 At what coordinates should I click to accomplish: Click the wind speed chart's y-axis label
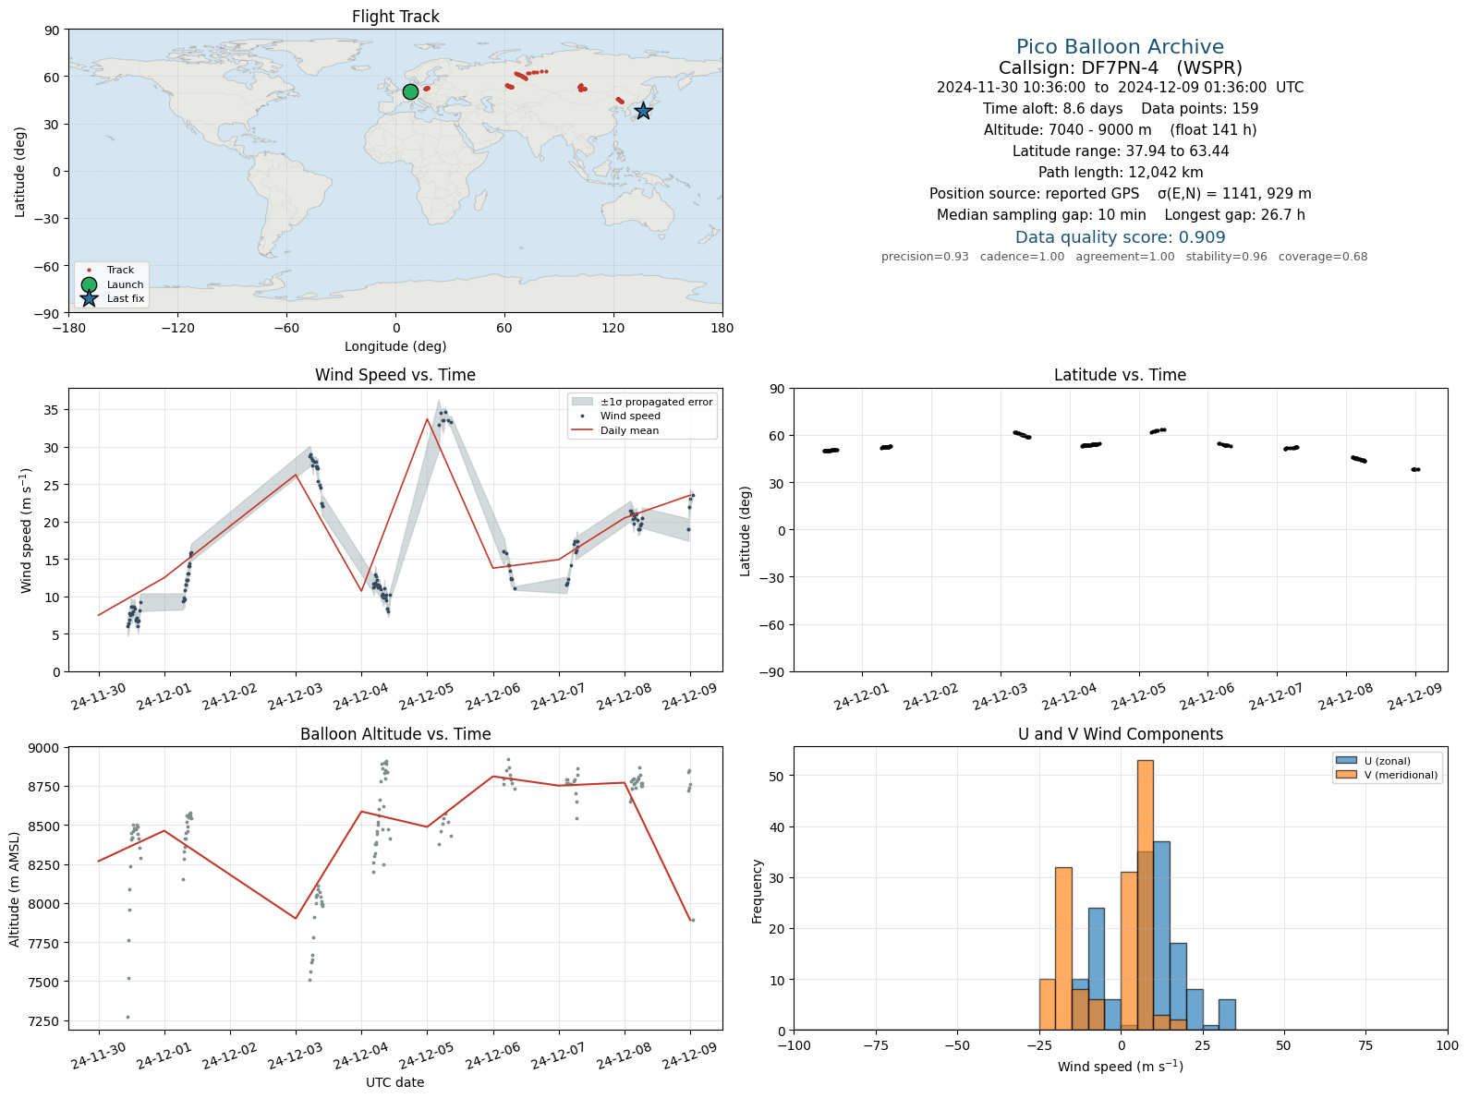click(x=26, y=530)
